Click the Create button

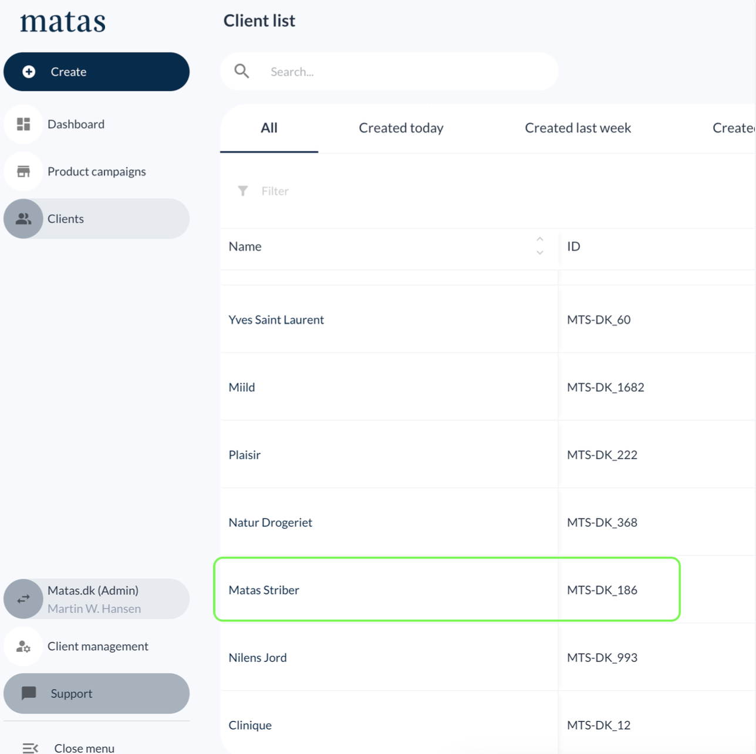pyautogui.click(x=96, y=72)
